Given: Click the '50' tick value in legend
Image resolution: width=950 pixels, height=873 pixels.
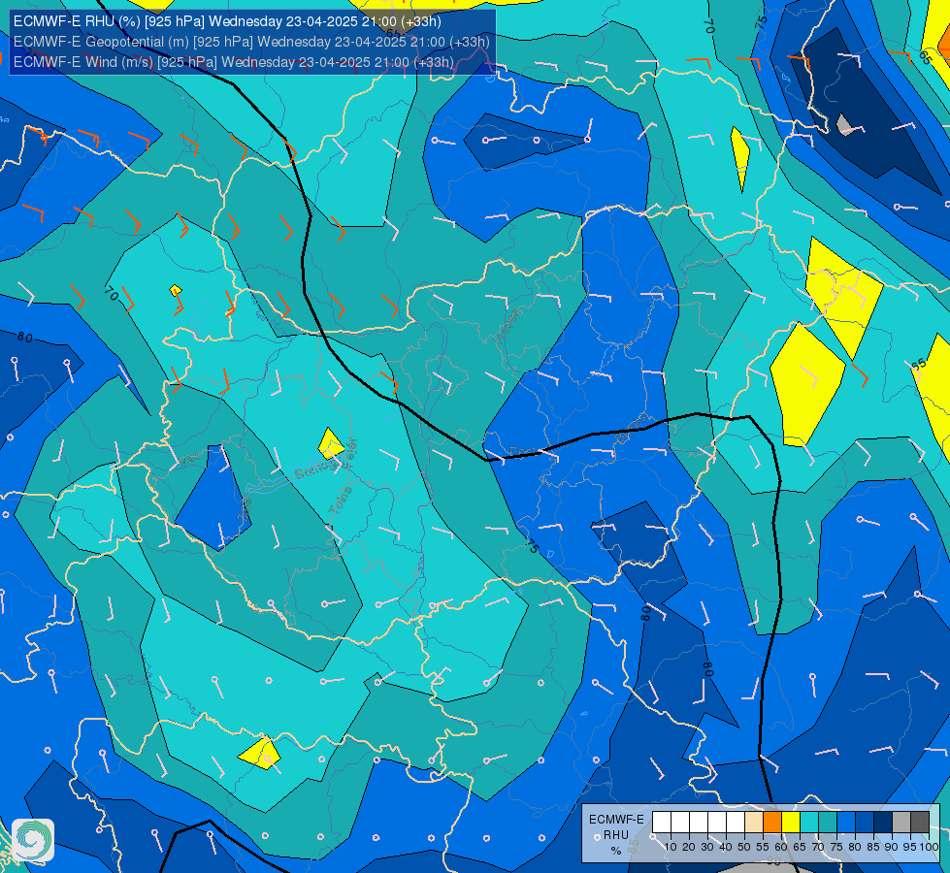Looking at the screenshot, I should click(x=744, y=847).
